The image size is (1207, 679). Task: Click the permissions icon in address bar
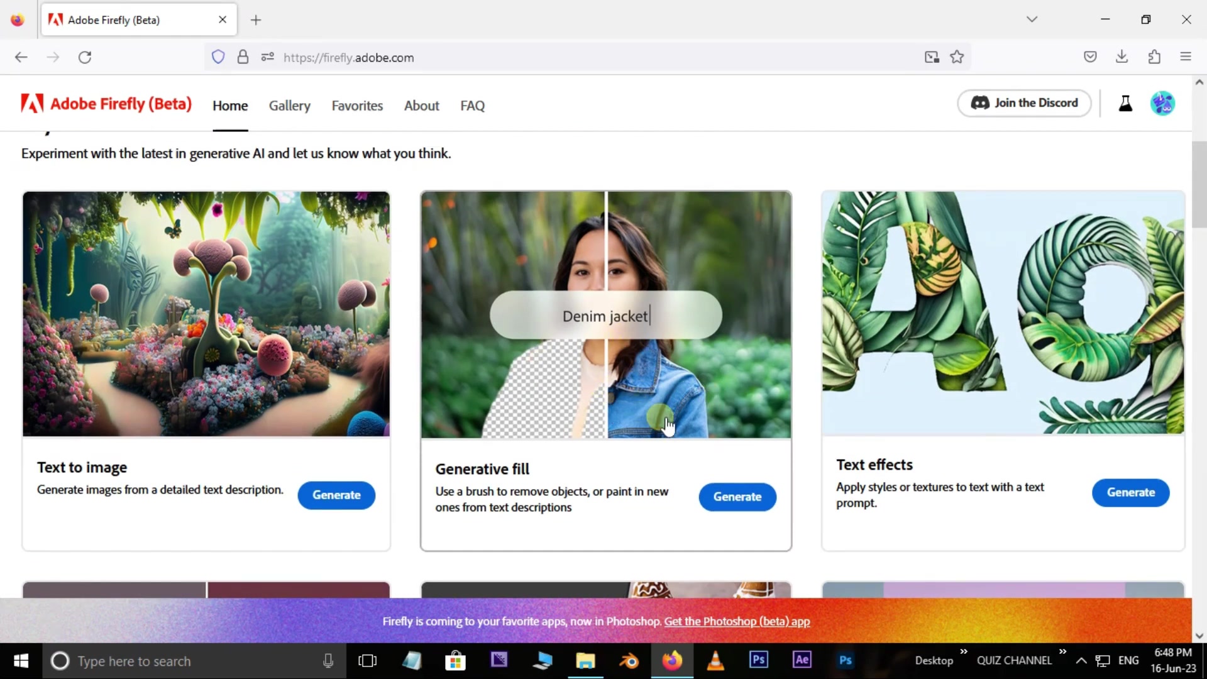pyautogui.click(x=267, y=57)
